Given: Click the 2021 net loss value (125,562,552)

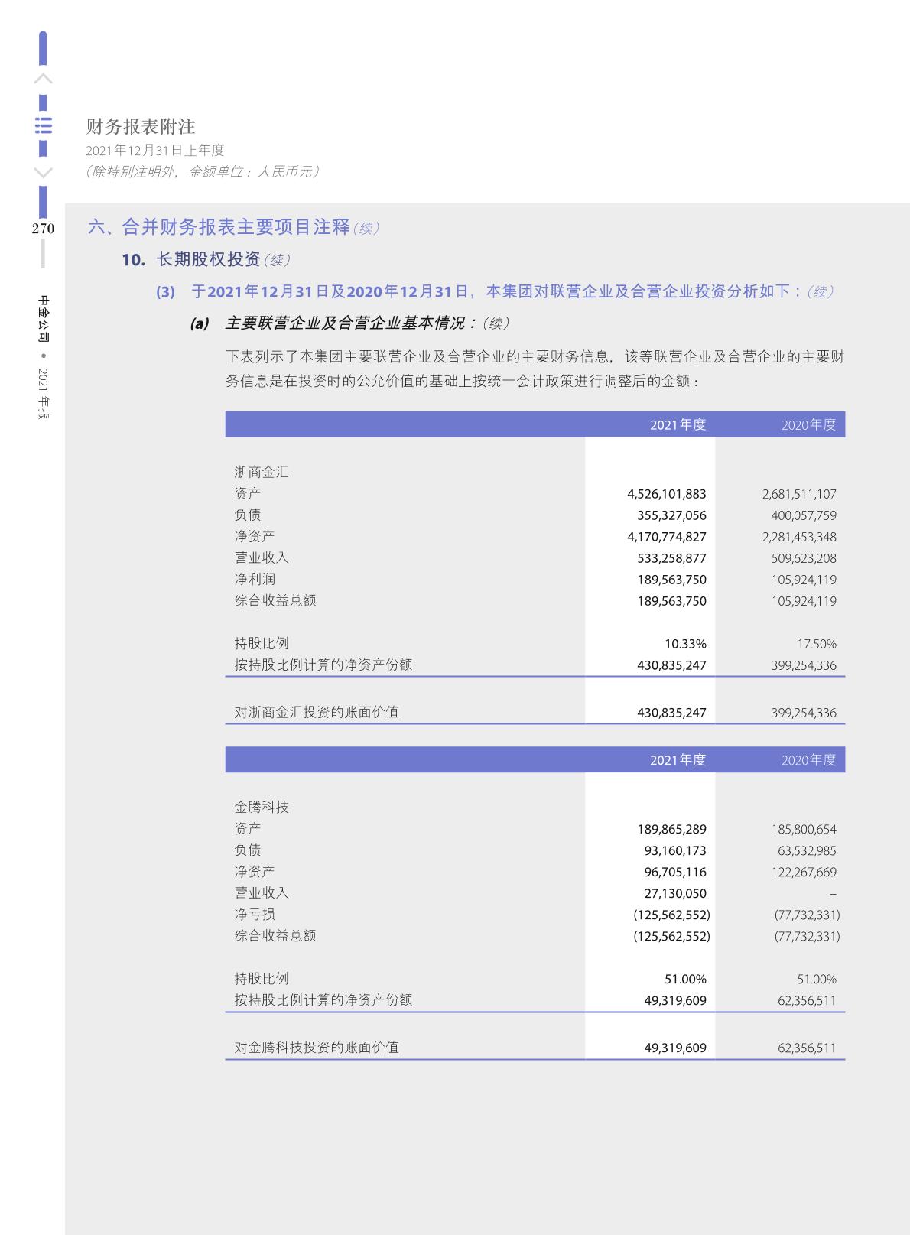Looking at the screenshot, I should [671, 915].
